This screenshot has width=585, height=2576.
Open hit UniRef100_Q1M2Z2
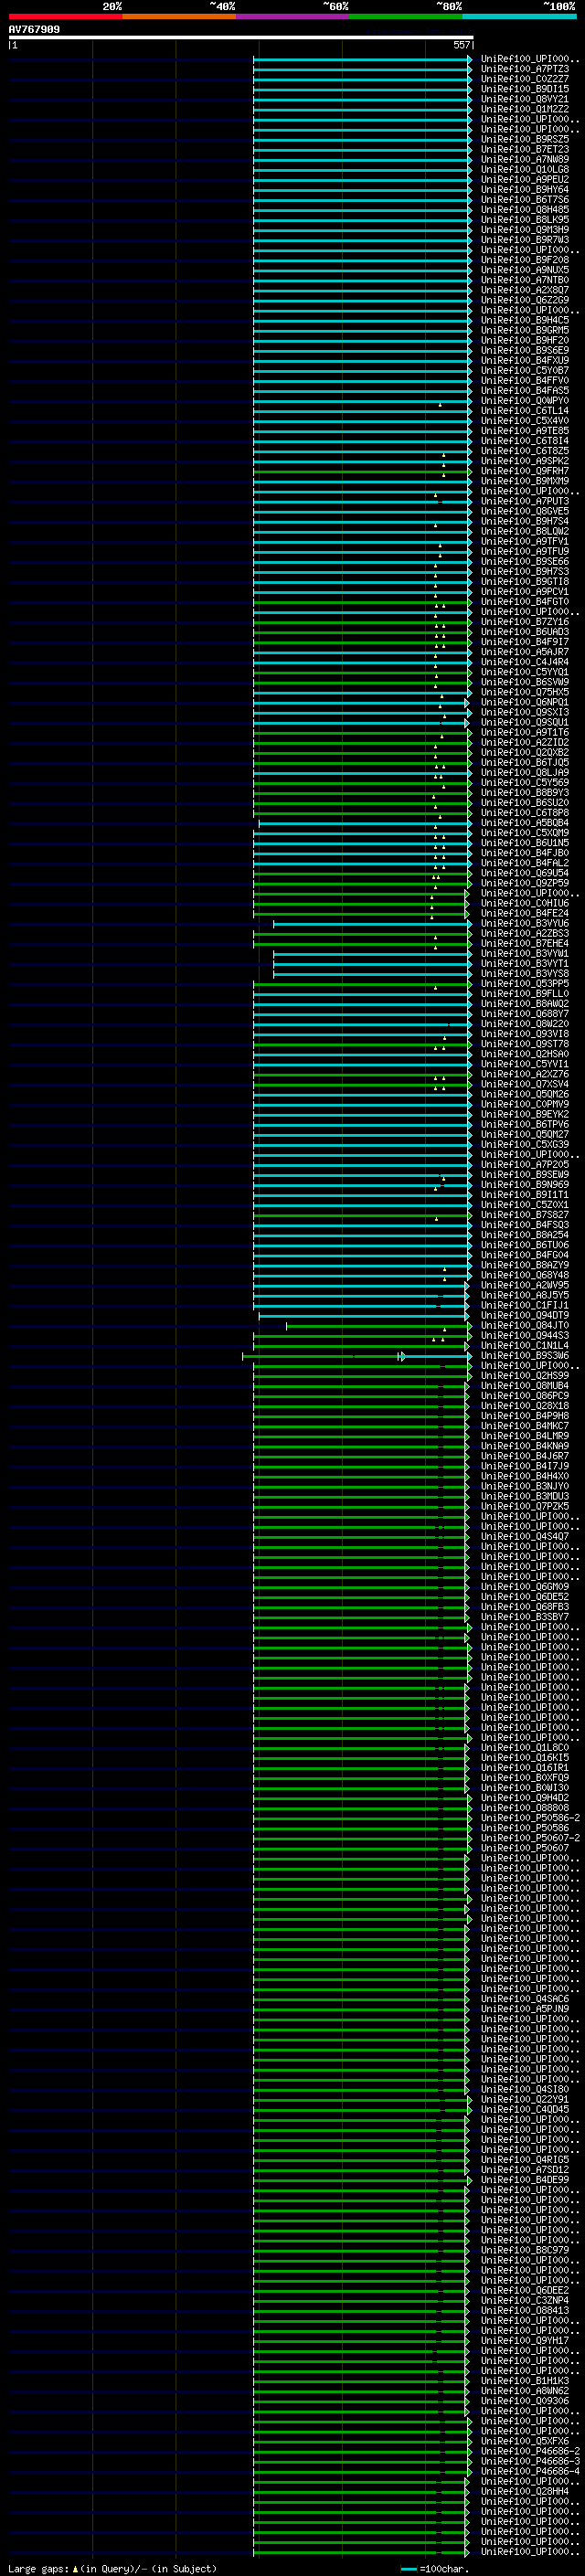click(x=524, y=109)
